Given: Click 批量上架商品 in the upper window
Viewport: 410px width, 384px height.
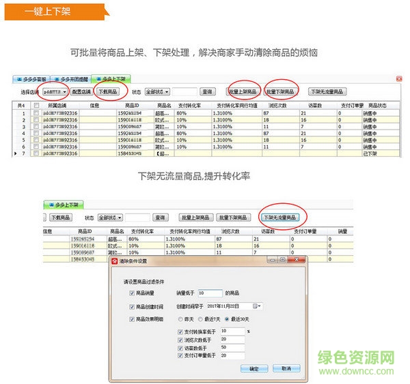Looking at the screenshot, I should coord(243,91).
